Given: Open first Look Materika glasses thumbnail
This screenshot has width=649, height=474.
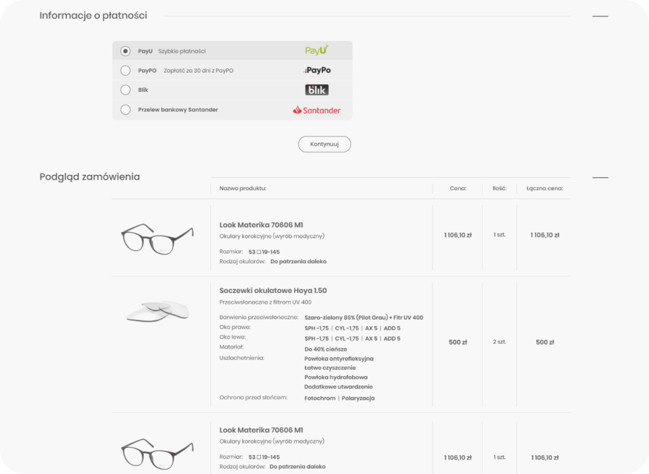Looking at the screenshot, I should (x=157, y=238).
